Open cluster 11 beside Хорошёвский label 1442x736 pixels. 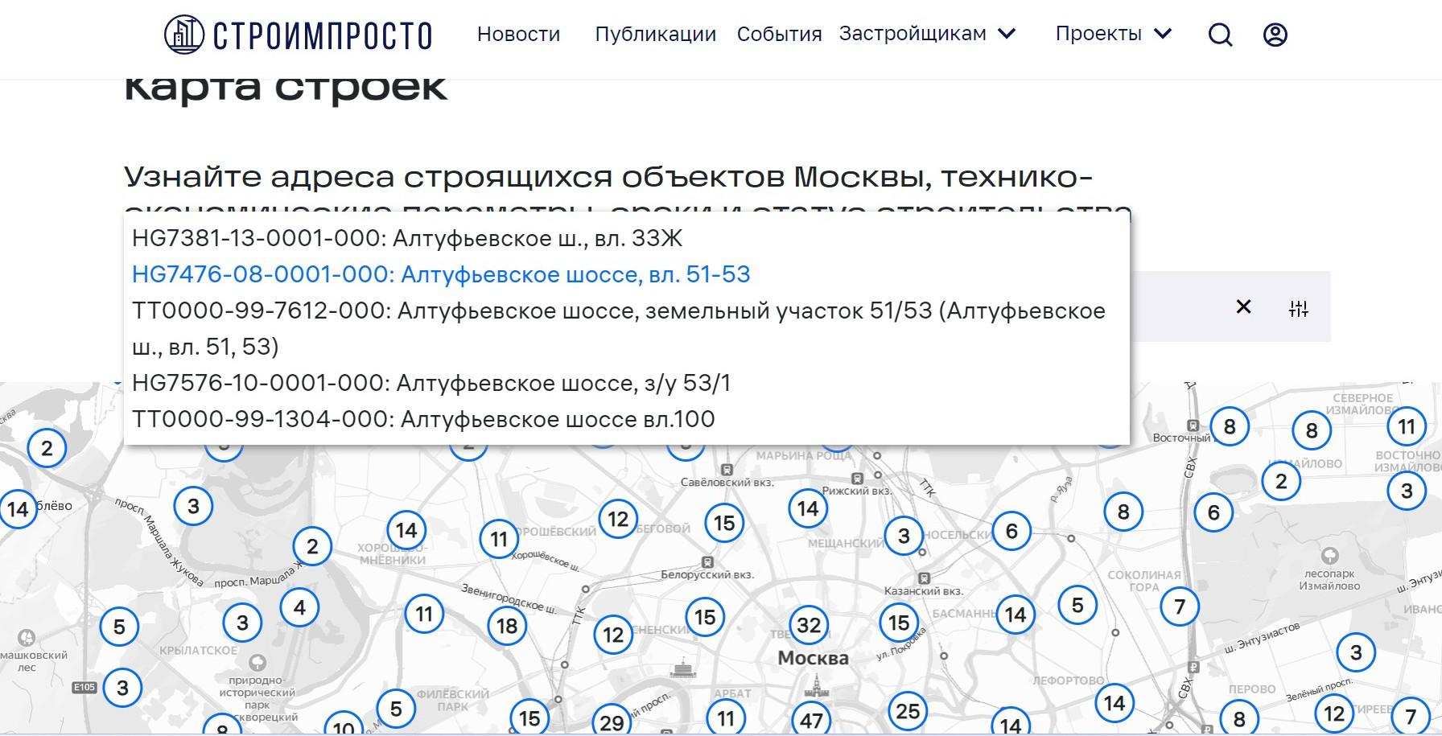499,539
